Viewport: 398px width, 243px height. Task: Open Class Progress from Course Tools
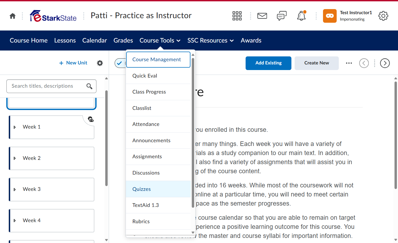pos(158,92)
